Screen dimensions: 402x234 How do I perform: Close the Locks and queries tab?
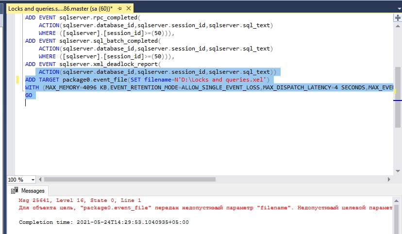click(129, 8)
